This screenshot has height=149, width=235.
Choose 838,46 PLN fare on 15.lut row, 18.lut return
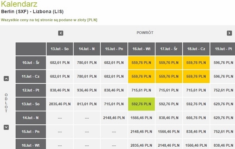pos(196,132)
